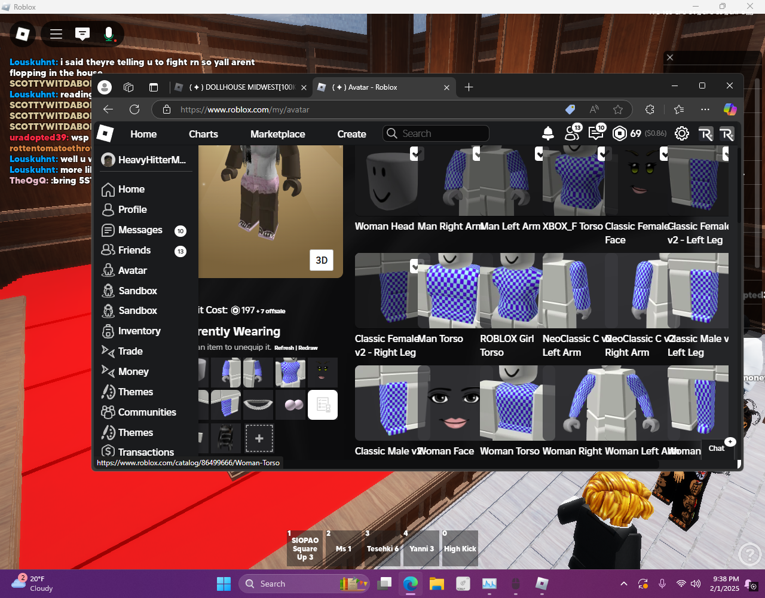Mute the in-game voice chat microphone

109,34
